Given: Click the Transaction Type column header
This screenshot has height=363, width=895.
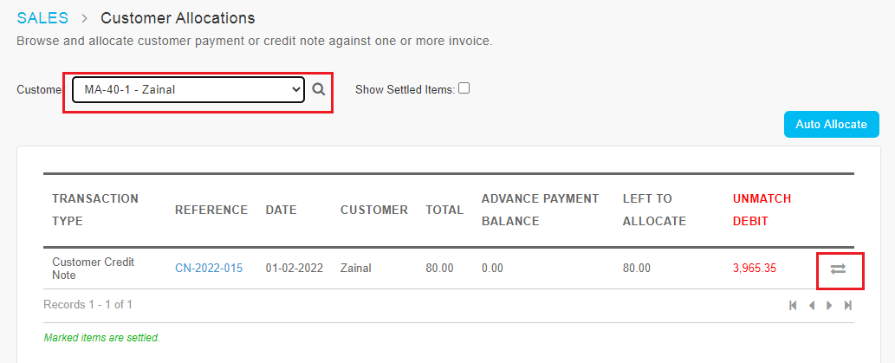Looking at the screenshot, I should [95, 210].
